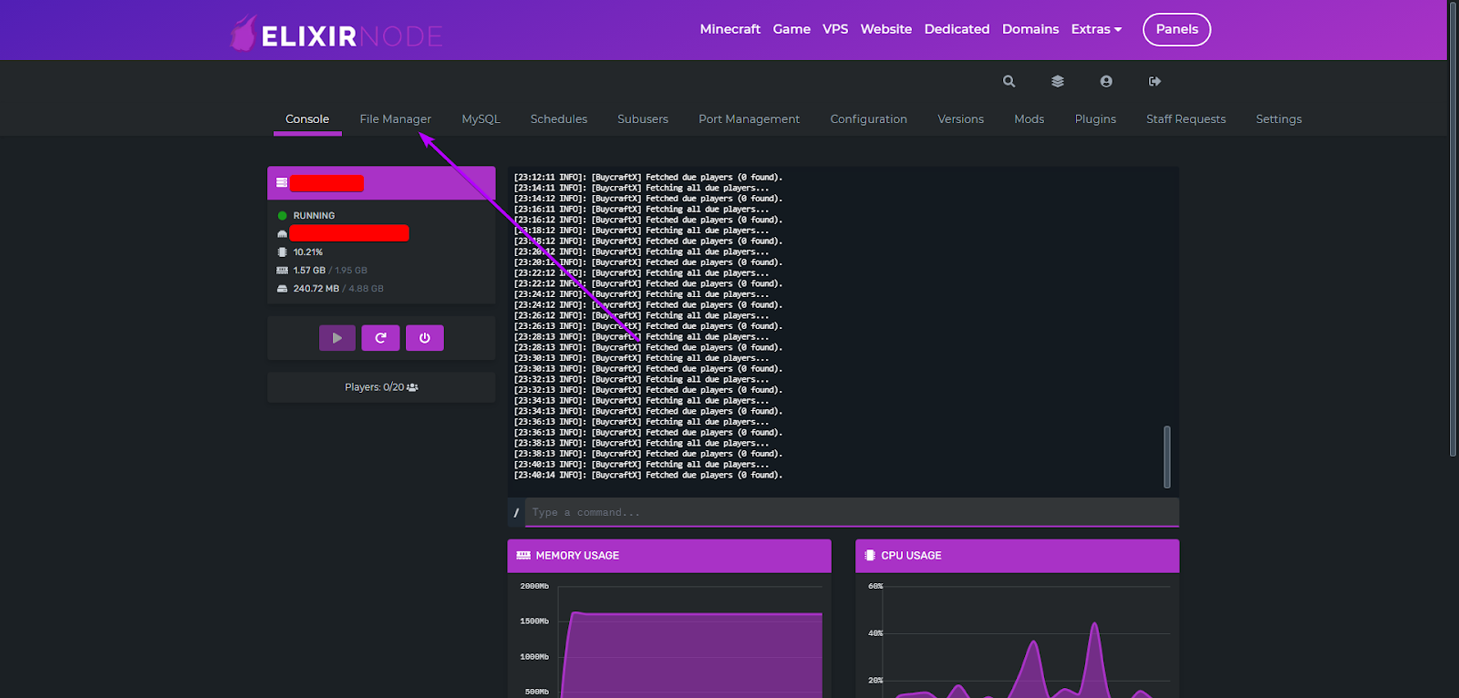The image size is (1459, 698).
Task: Restart the server with the circular arrow button
Action: [381, 338]
